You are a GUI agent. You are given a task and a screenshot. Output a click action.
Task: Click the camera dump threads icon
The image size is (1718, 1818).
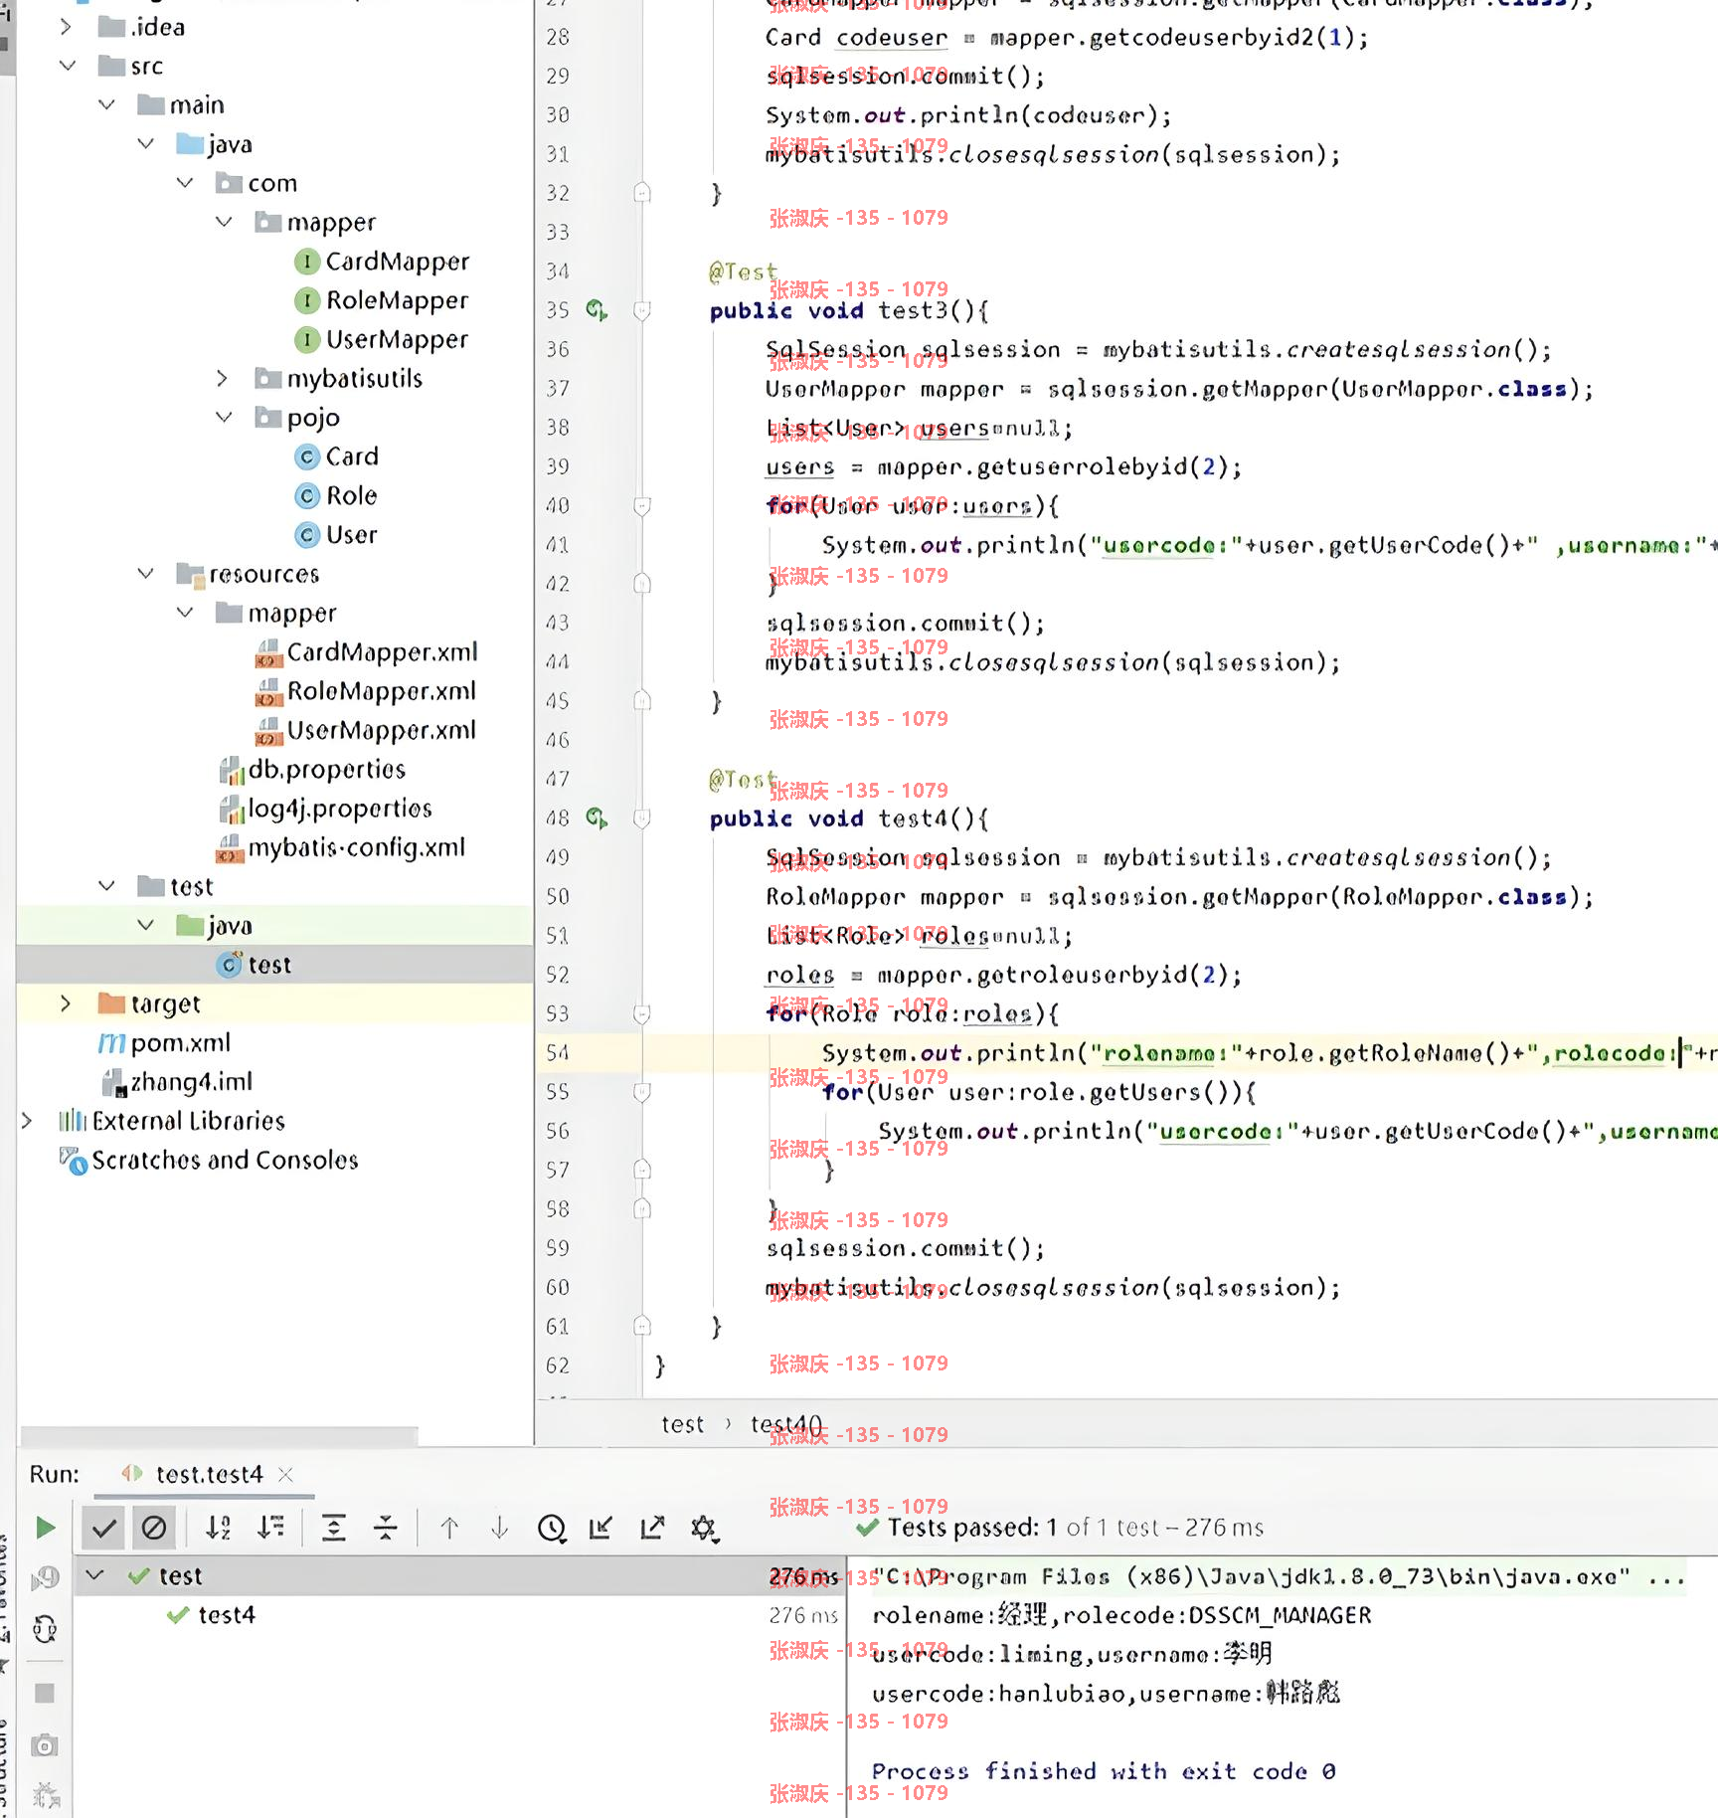(45, 1745)
